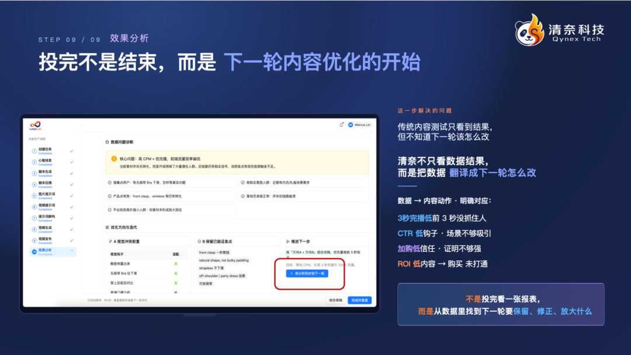The width and height of the screenshot is (631, 355).
Task: Click the ROI 低 line on slide
Action: pos(443,264)
